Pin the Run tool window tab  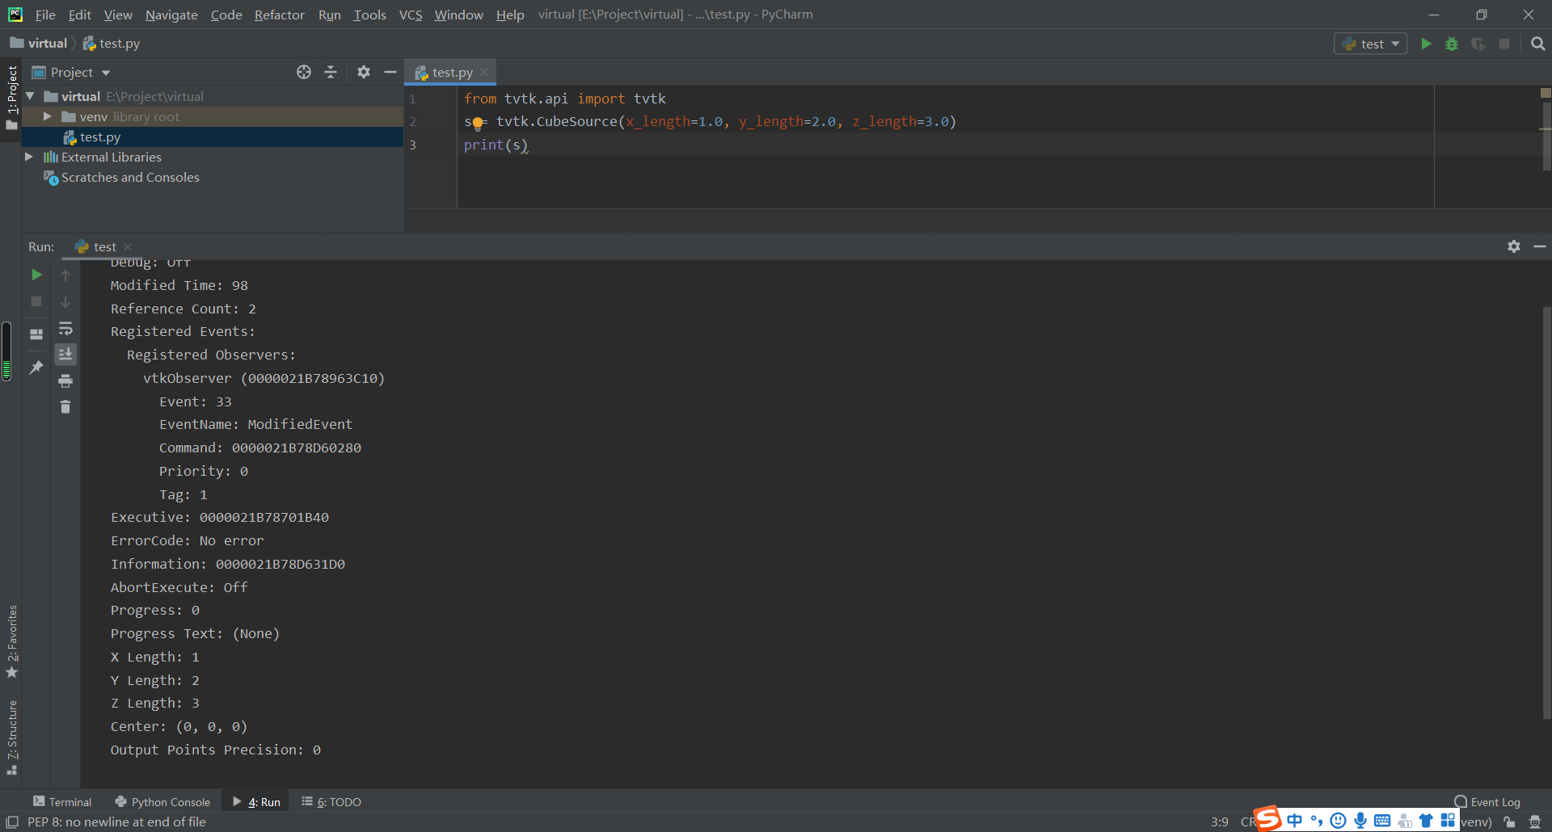pos(36,368)
